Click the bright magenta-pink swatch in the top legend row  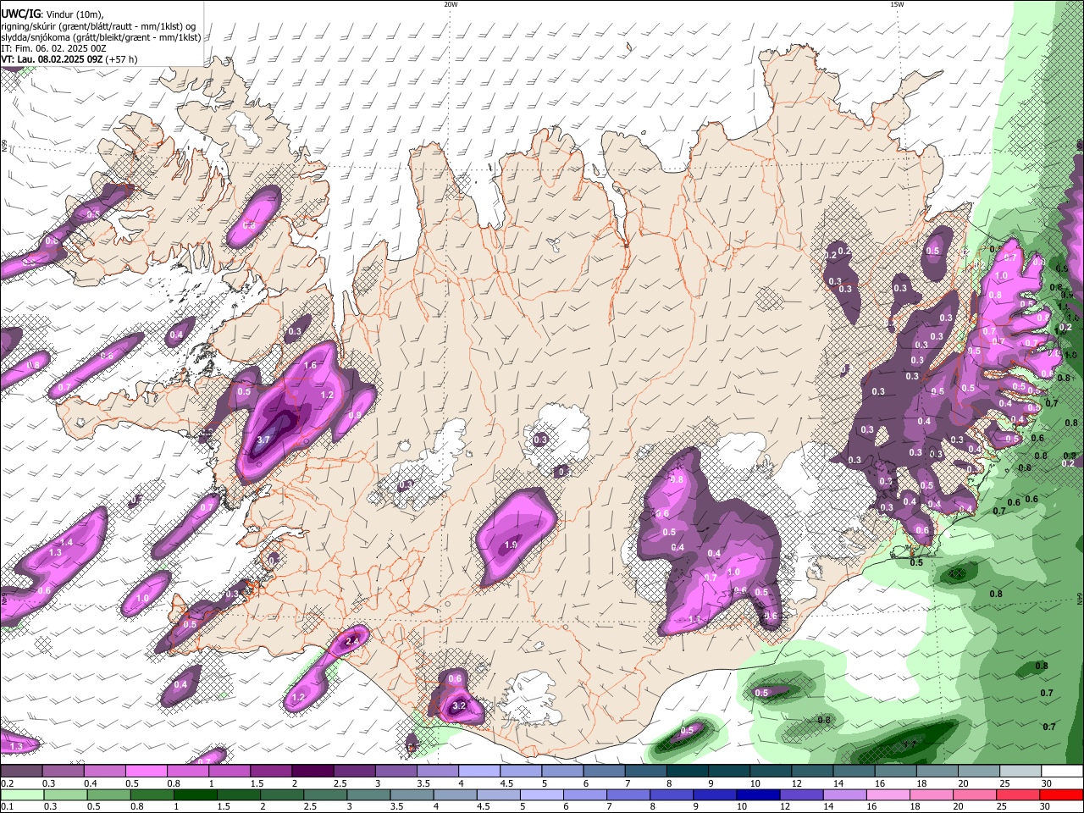click(x=147, y=772)
